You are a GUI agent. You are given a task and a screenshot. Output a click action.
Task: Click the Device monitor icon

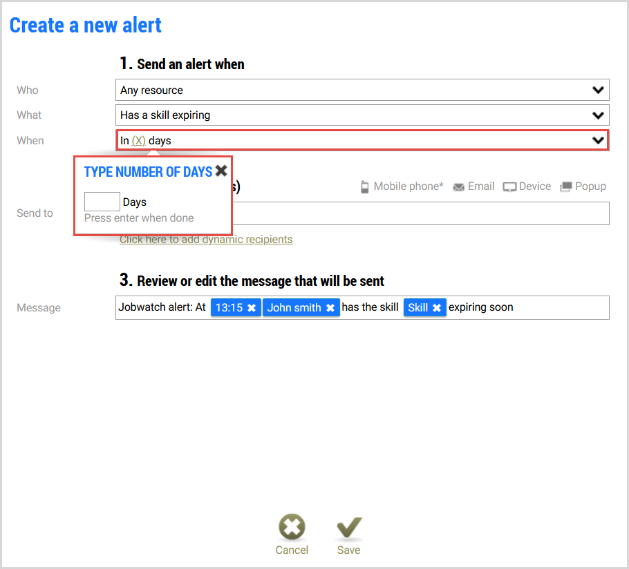pyautogui.click(x=509, y=187)
